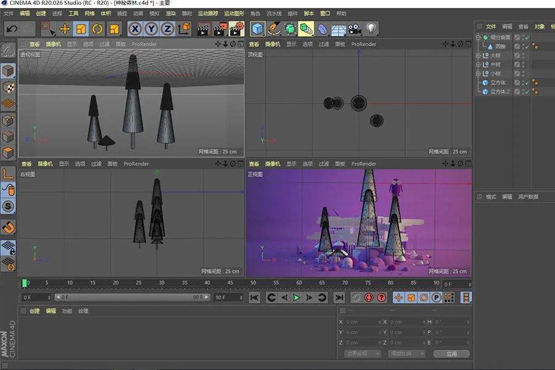
Task: Select the Move tool
Action: click(65, 28)
